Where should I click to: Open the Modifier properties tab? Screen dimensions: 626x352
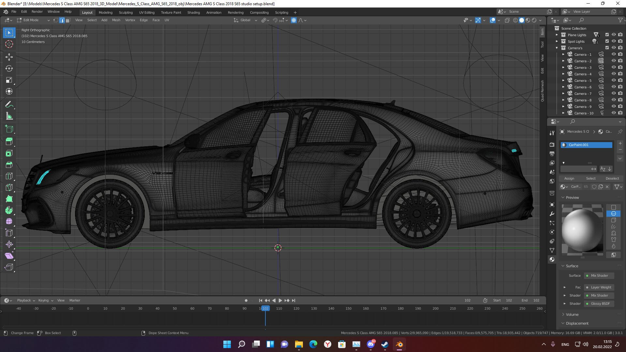click(x=552, y=214)
